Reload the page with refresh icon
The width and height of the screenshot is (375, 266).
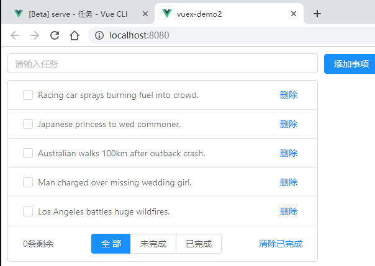tap(55, 35)
